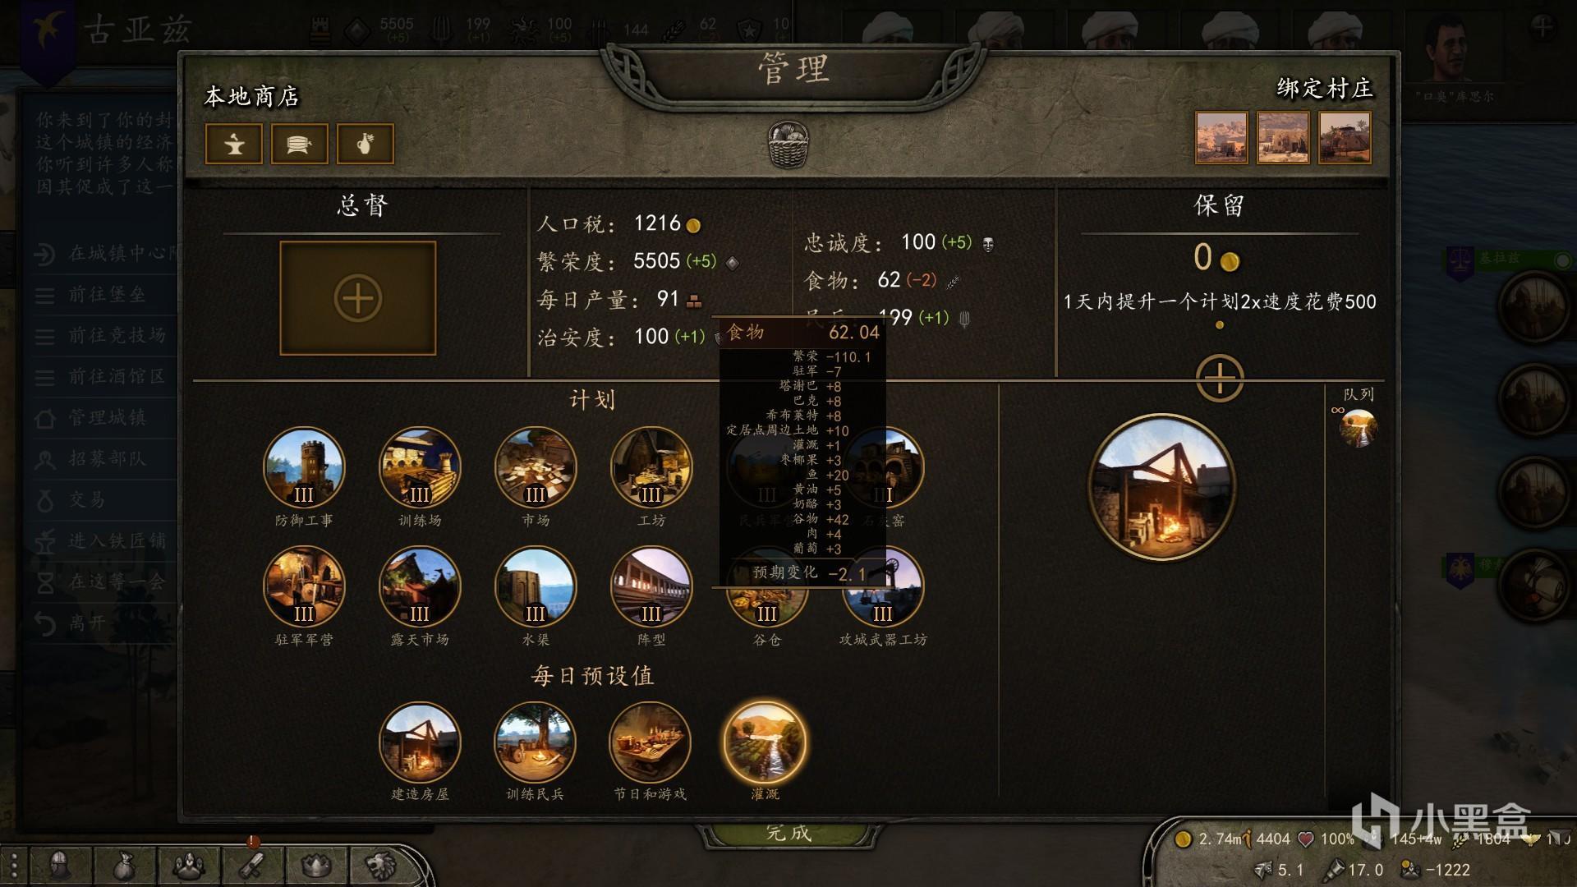Screen dimensions: 1577x887
Task: Click the 完成 done button
Action: (789, 833)
